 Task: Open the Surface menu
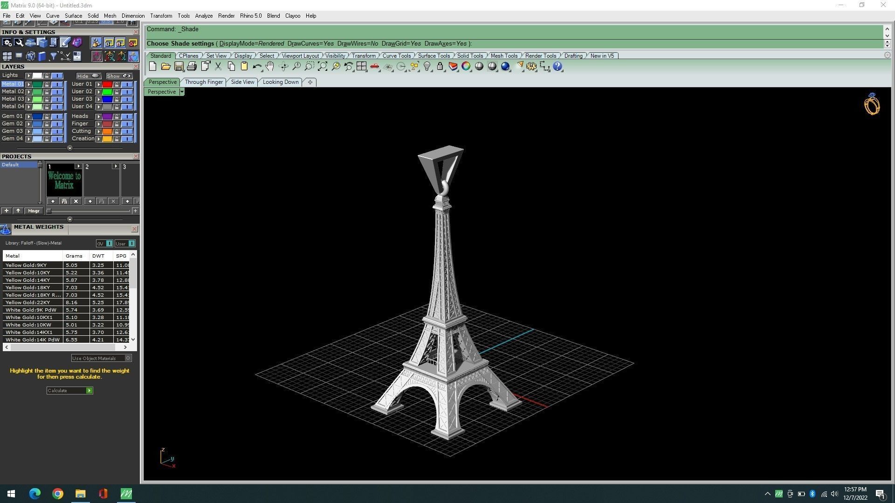tap(73, 16)
